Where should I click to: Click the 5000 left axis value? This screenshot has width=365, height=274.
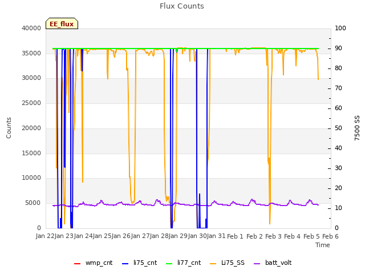(33, 203)
